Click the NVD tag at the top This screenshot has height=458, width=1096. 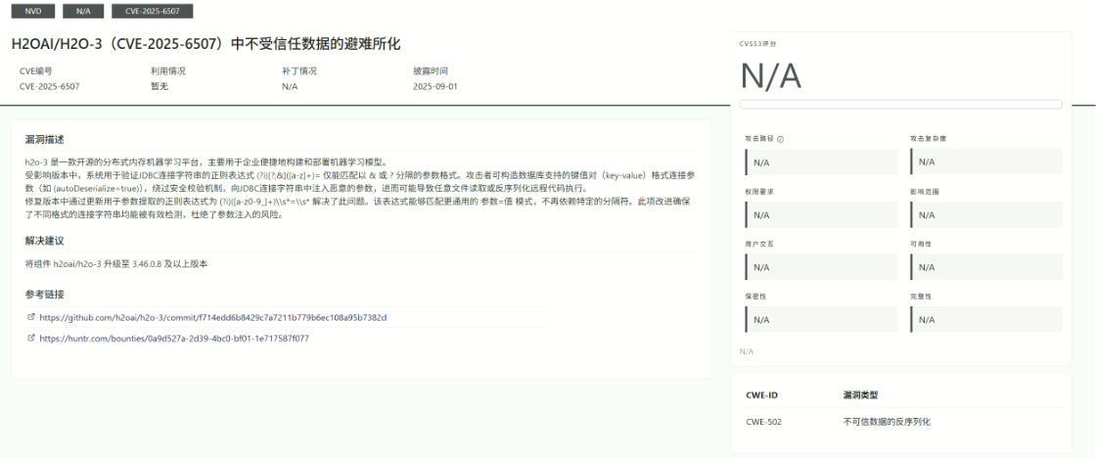33,11
